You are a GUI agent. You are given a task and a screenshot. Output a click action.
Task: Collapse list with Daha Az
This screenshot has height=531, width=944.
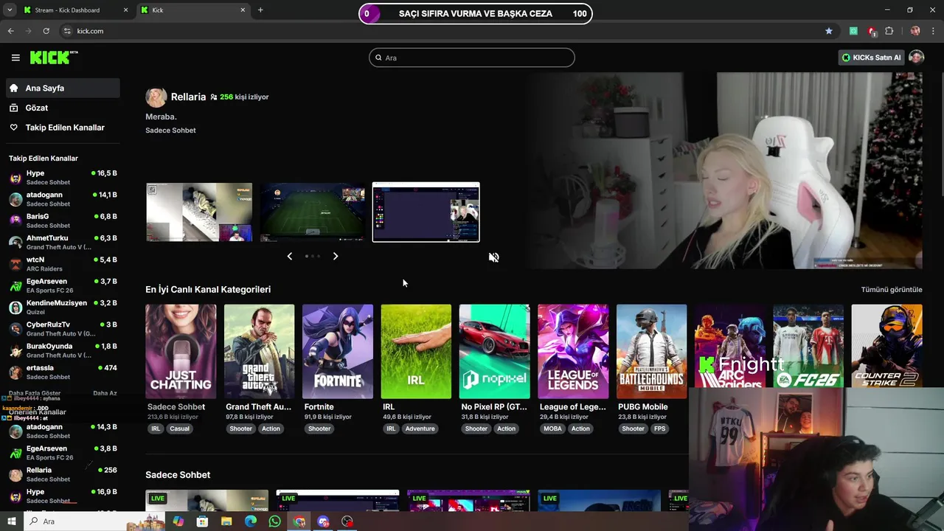click(105, 393)
